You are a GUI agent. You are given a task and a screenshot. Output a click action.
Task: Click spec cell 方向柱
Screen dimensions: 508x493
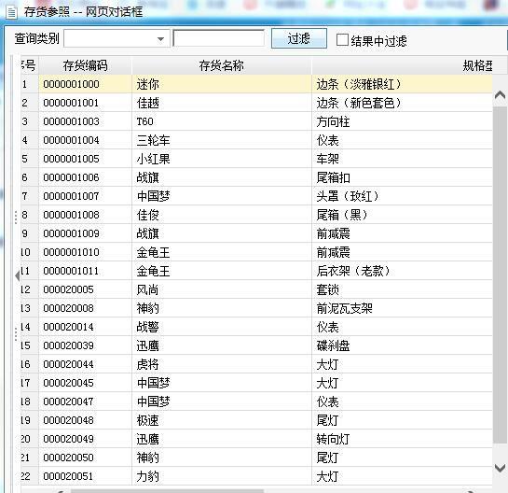(402, 121)
